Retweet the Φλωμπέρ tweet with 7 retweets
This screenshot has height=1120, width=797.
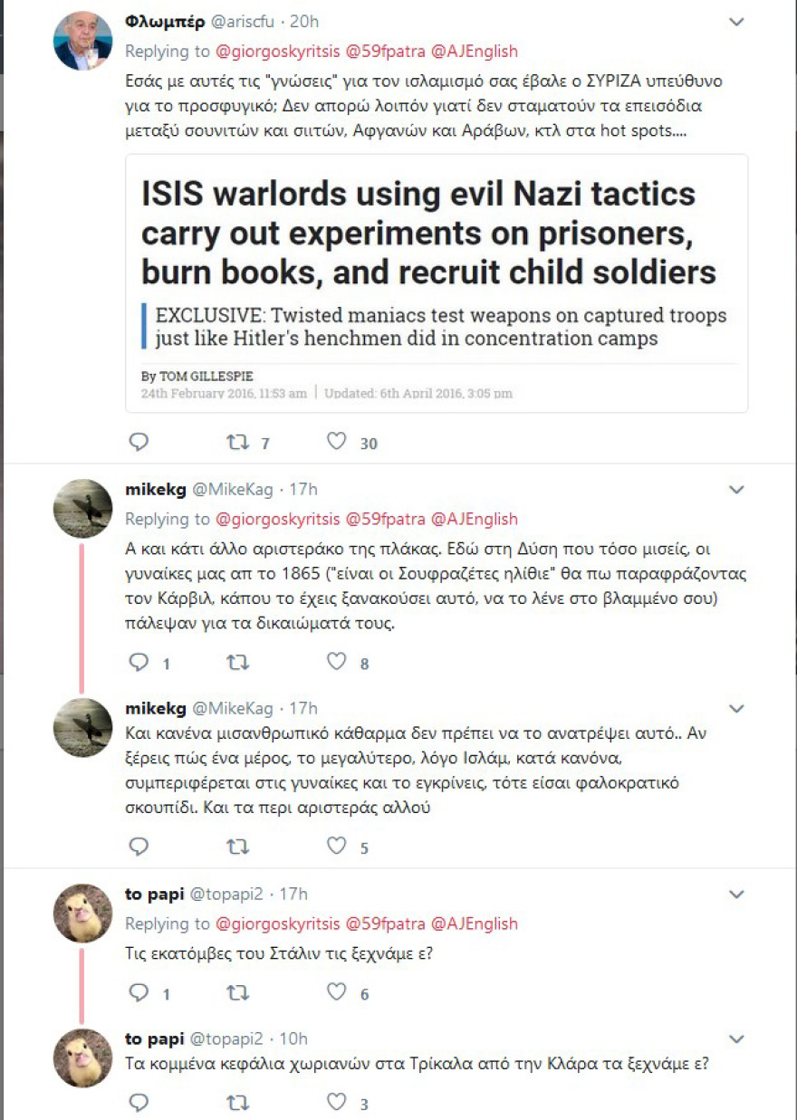pos(237,442)
